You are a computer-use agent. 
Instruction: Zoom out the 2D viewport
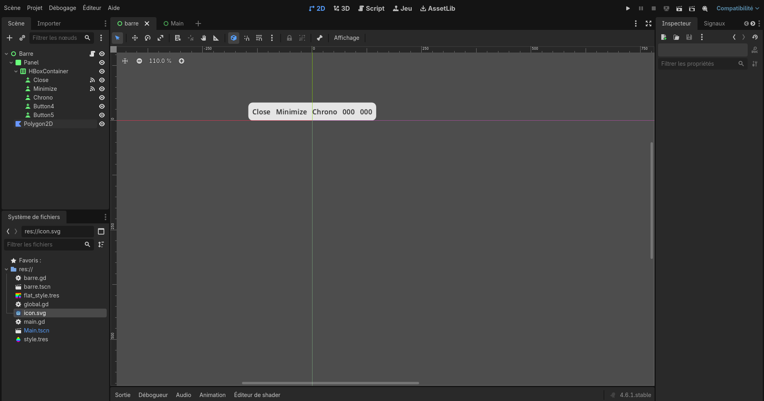139,61
